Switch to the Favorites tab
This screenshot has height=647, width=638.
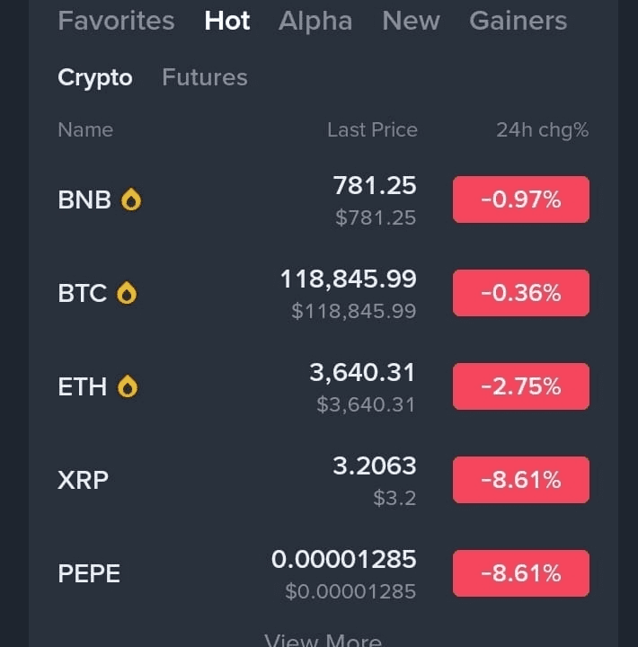[116, 21]
